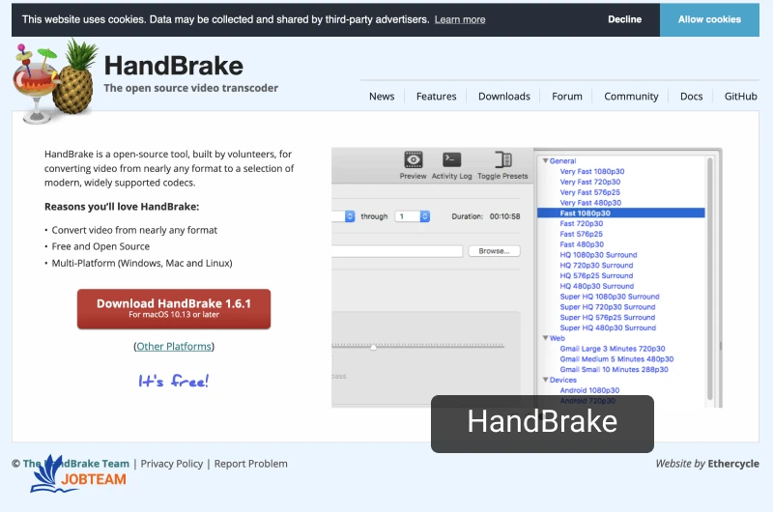Select the Very Fast 1080p30 preset
This screenshot has height=512, width=773.
(x=592, y=172)
